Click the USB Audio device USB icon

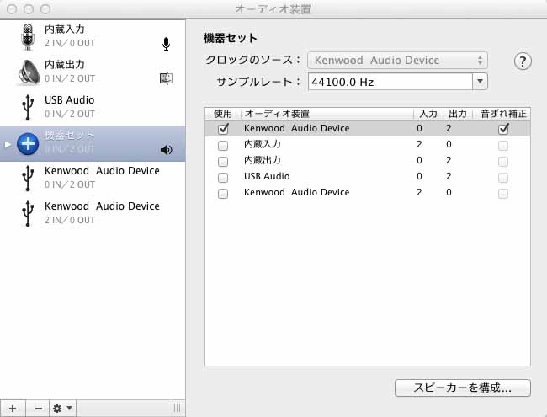click(28, 108)
